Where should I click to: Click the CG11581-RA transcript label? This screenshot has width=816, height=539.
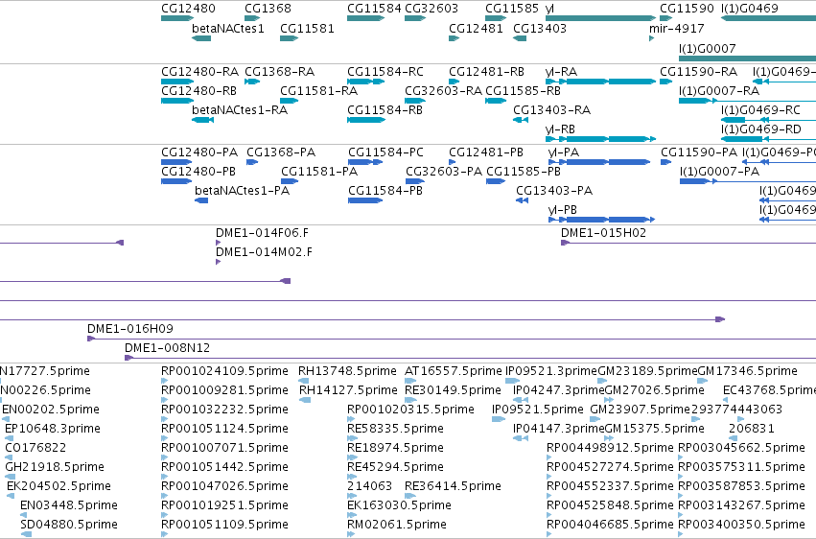coord(318,90)
